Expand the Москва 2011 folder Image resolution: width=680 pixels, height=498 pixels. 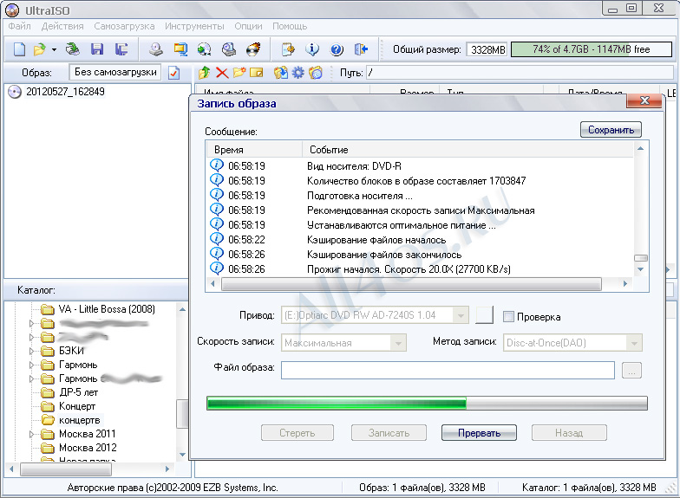click(x=31, y=434)
